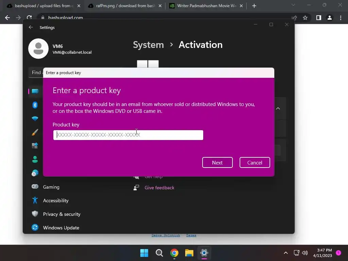The height and width of the screenshot is (261, 348).
Task: Open Personalization paintbrush icon
Action: point(35,132)
